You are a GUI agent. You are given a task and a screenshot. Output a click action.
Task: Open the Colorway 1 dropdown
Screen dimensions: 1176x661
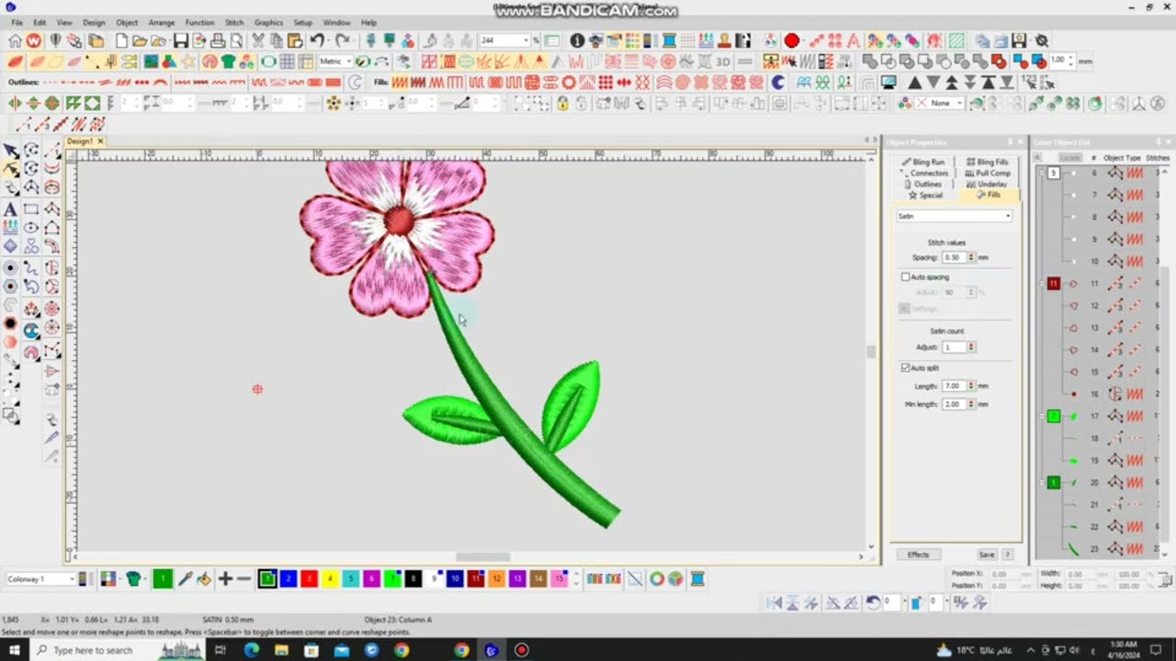click(40, 578)
